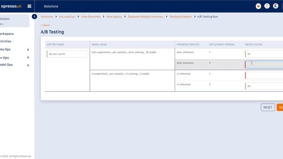Select the Solution sidebar card
The image size is (283, 159).
click(x=15, y=21)
